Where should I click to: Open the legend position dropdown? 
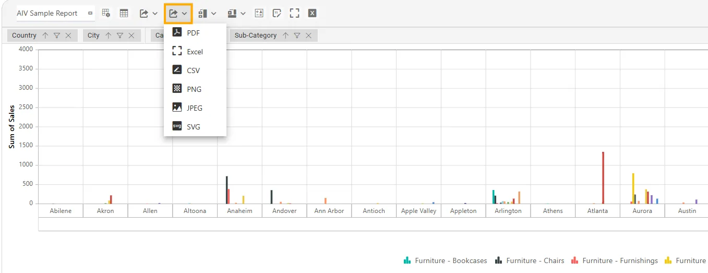pos(237,13)
